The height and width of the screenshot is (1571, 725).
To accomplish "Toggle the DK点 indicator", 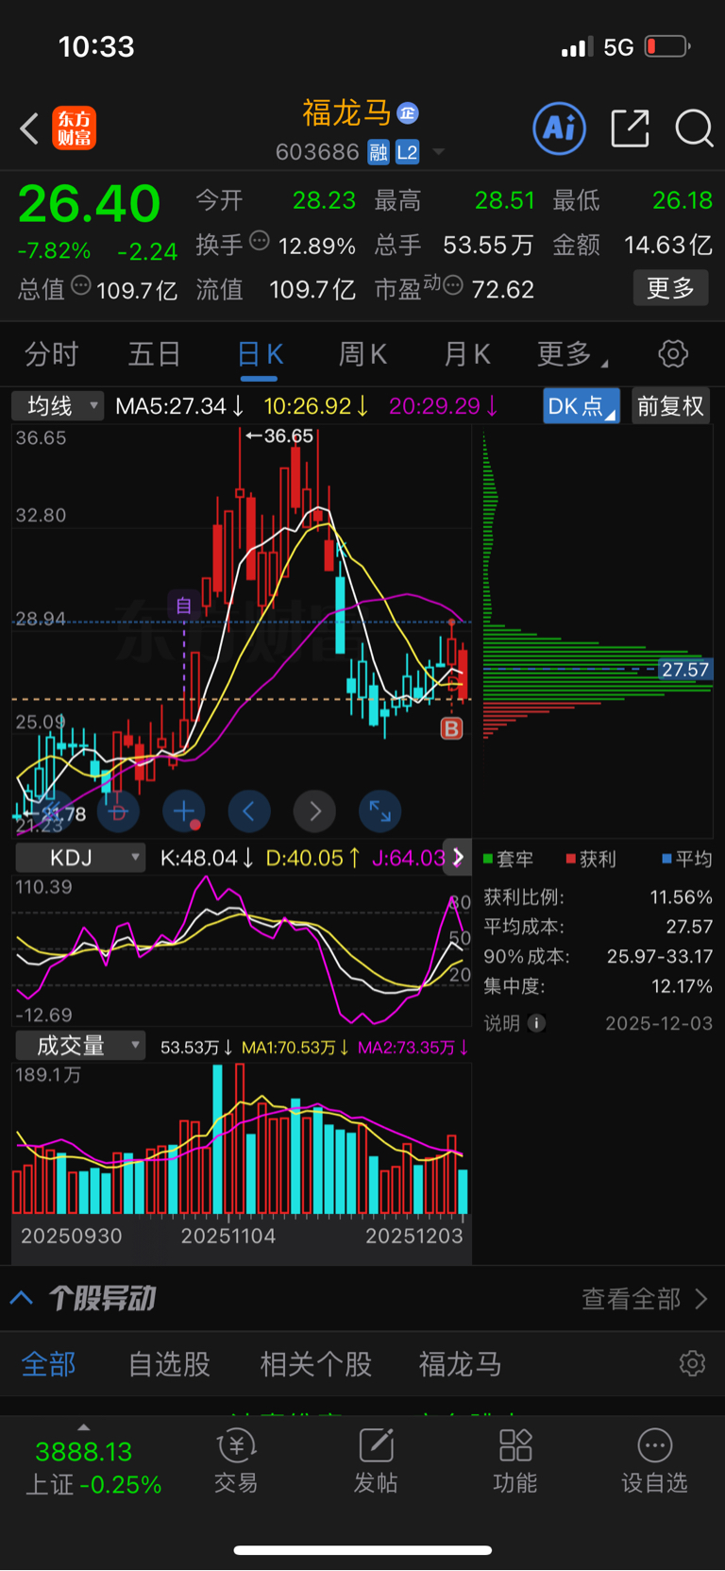I will (582, 406).
